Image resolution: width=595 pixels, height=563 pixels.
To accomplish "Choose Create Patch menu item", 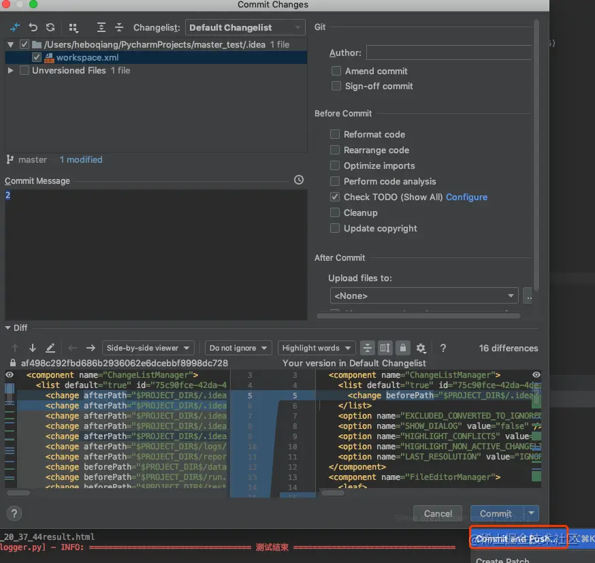I will point(502,560).
